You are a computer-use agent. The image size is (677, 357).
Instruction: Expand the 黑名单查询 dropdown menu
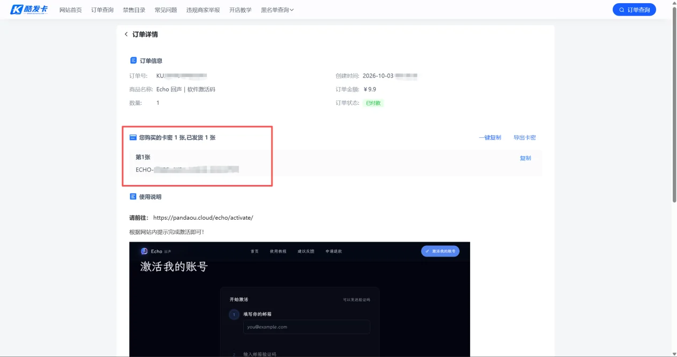[x=277, y=10]
